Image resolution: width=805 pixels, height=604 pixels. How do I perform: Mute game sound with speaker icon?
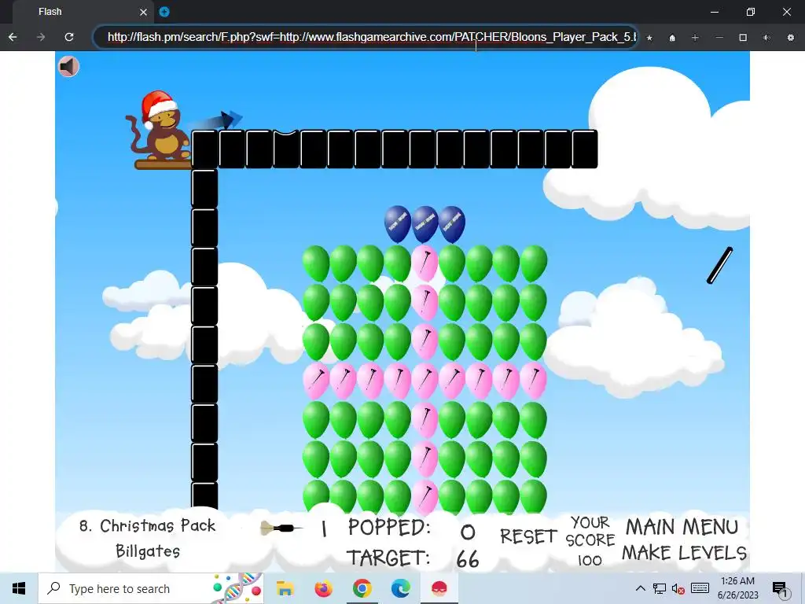(68, 66)
